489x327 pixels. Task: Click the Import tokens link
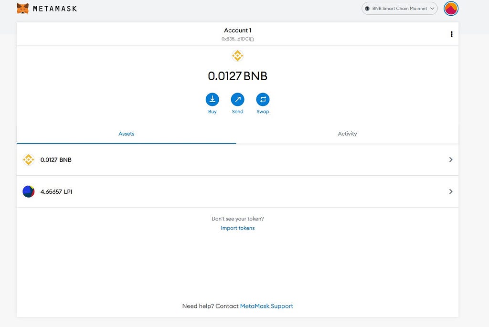[x=238, y=228]
